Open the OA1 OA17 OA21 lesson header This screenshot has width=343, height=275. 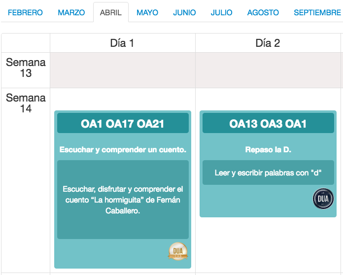(123, 123)
